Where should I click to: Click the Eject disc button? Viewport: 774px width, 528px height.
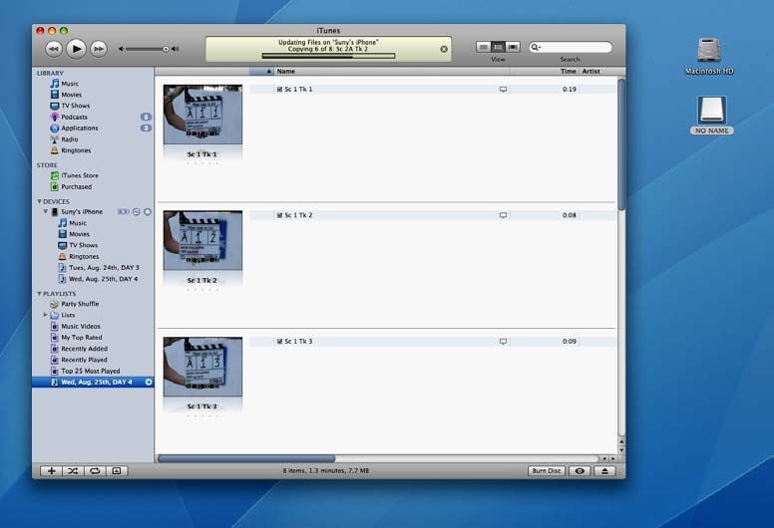click(x=604, y=471)
